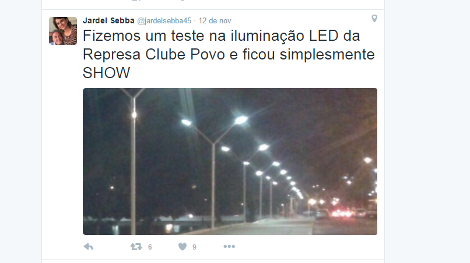
Task: View the retweet count of 6
Action: coord(150,247)
